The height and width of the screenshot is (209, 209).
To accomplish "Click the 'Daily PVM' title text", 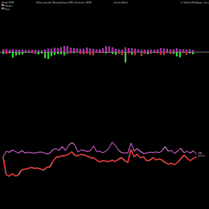I will click(8, 3).
